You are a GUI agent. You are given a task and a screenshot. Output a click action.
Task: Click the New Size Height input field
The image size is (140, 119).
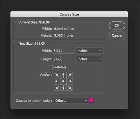pyautogui.click(x=64, y=59)
